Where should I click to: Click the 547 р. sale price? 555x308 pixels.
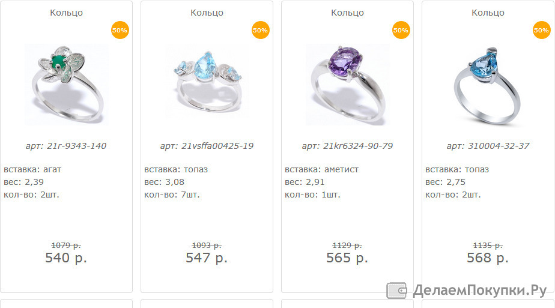click(207, 258)
